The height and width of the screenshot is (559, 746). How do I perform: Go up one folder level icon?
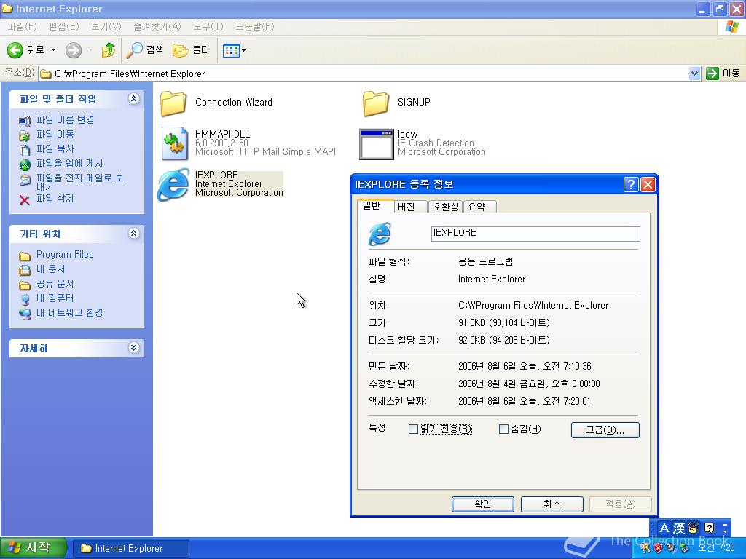coord(109,50)
